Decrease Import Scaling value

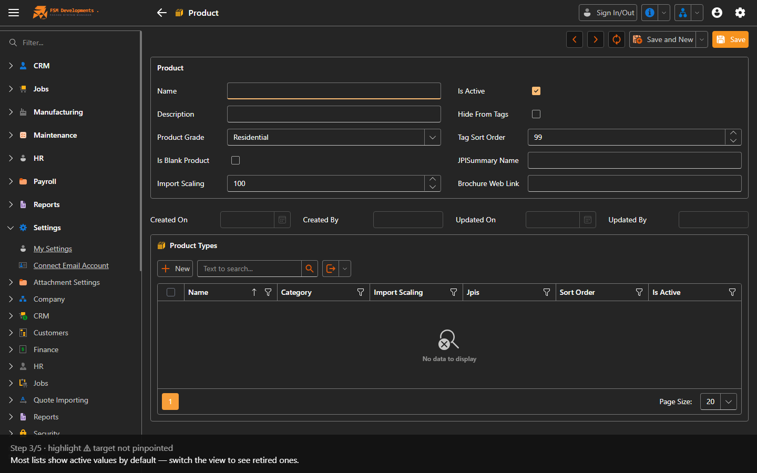433,187
